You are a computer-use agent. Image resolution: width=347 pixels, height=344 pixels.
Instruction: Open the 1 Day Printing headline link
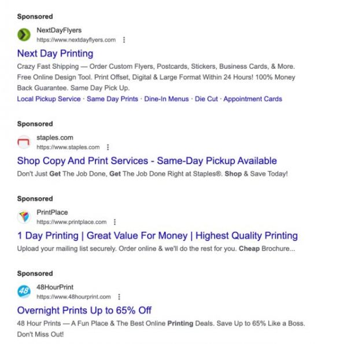(x=157, y=235)
